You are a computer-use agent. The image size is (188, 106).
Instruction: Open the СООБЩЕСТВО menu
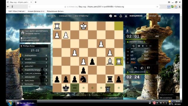(65, 16)
